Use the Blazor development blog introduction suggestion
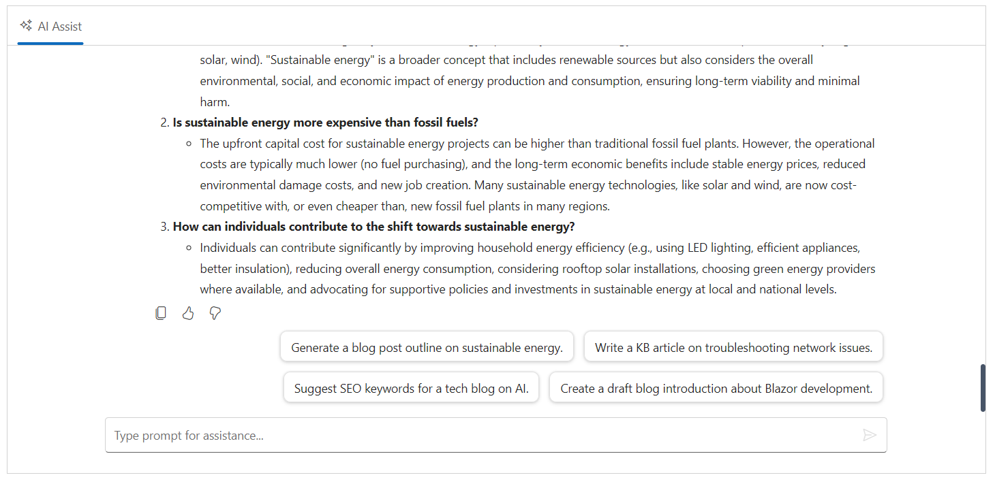This screenshot has height=486, width=995. pyautogui.click(x=716, y=388)
